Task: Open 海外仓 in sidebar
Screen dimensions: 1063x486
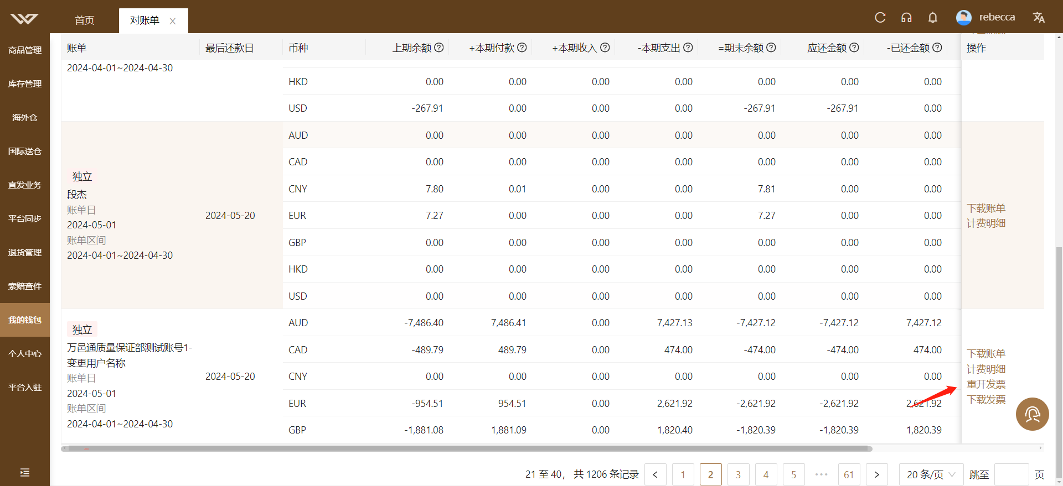Action: (25, 118)
